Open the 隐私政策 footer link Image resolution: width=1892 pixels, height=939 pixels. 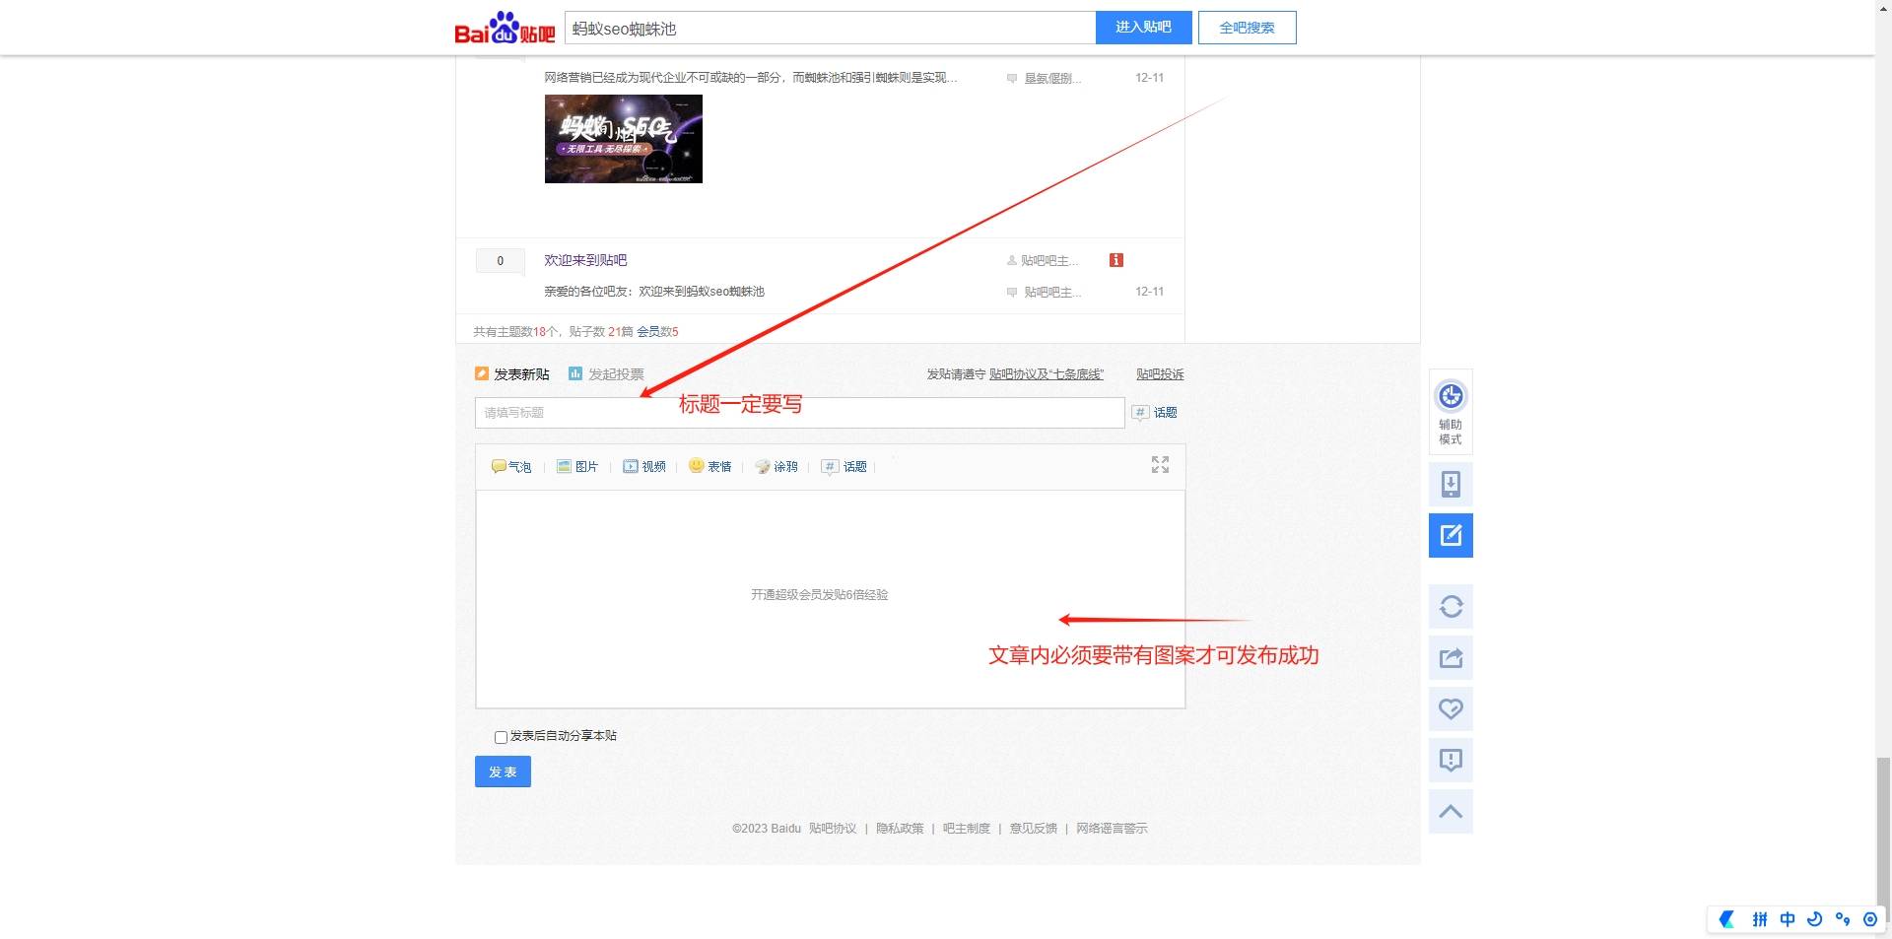click(900, 829)
